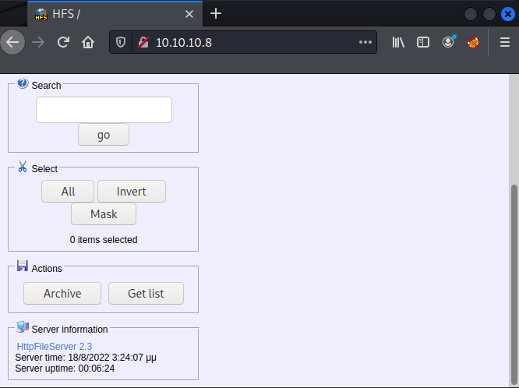The width and height of the screenshot is (519, 388).
Task: Reload the current page
Action: click(63, 42)
